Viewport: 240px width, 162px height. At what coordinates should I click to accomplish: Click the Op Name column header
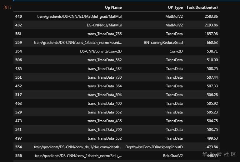coord(113,7)
